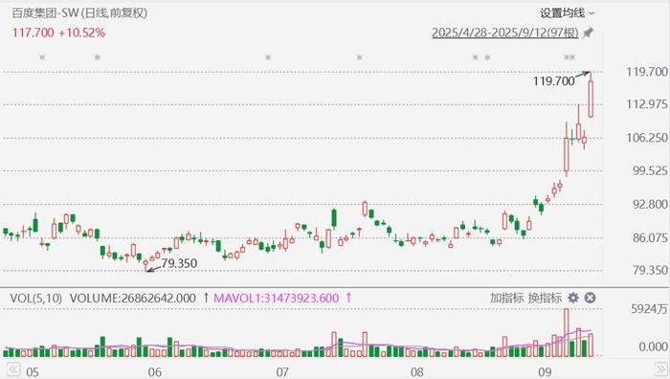Click the rightmost pair of event markers
Viewport: 670px width, 379px height.
point(569,57)
